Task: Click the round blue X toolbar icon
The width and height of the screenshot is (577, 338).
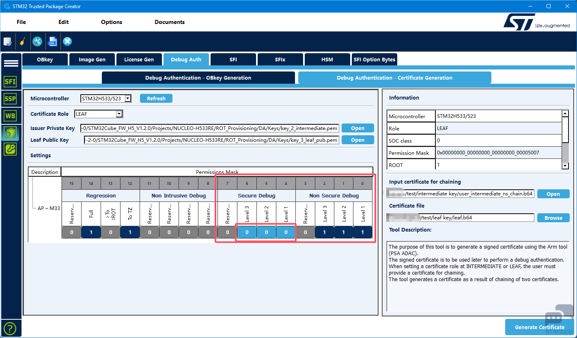Action: tap(67, 41)
